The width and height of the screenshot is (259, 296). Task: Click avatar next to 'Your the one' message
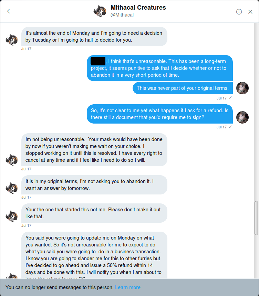pos(12,216)
